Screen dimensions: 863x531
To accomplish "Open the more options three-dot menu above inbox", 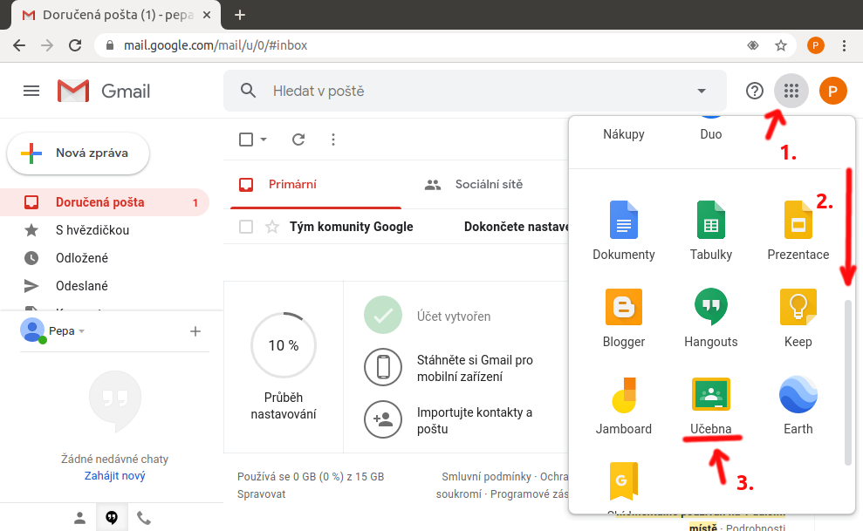I will (x=333, y=140).
